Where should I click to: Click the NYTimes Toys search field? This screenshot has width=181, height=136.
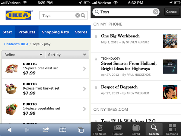pos(126,12)
